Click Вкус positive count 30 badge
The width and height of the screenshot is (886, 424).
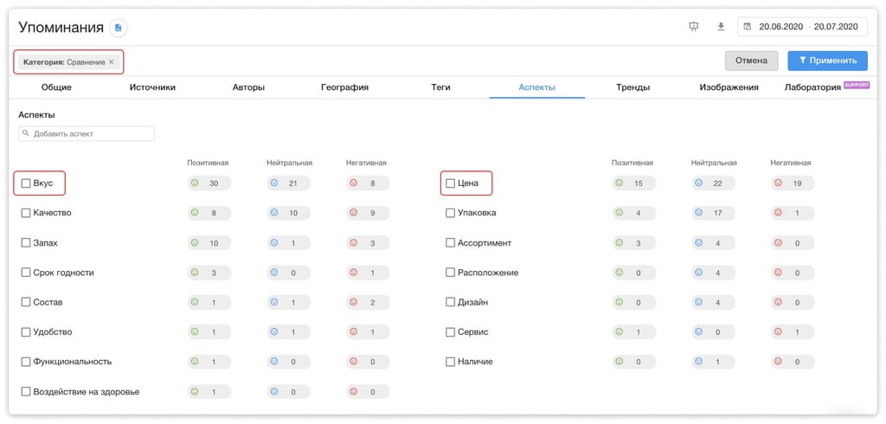(x=209, y=183)
